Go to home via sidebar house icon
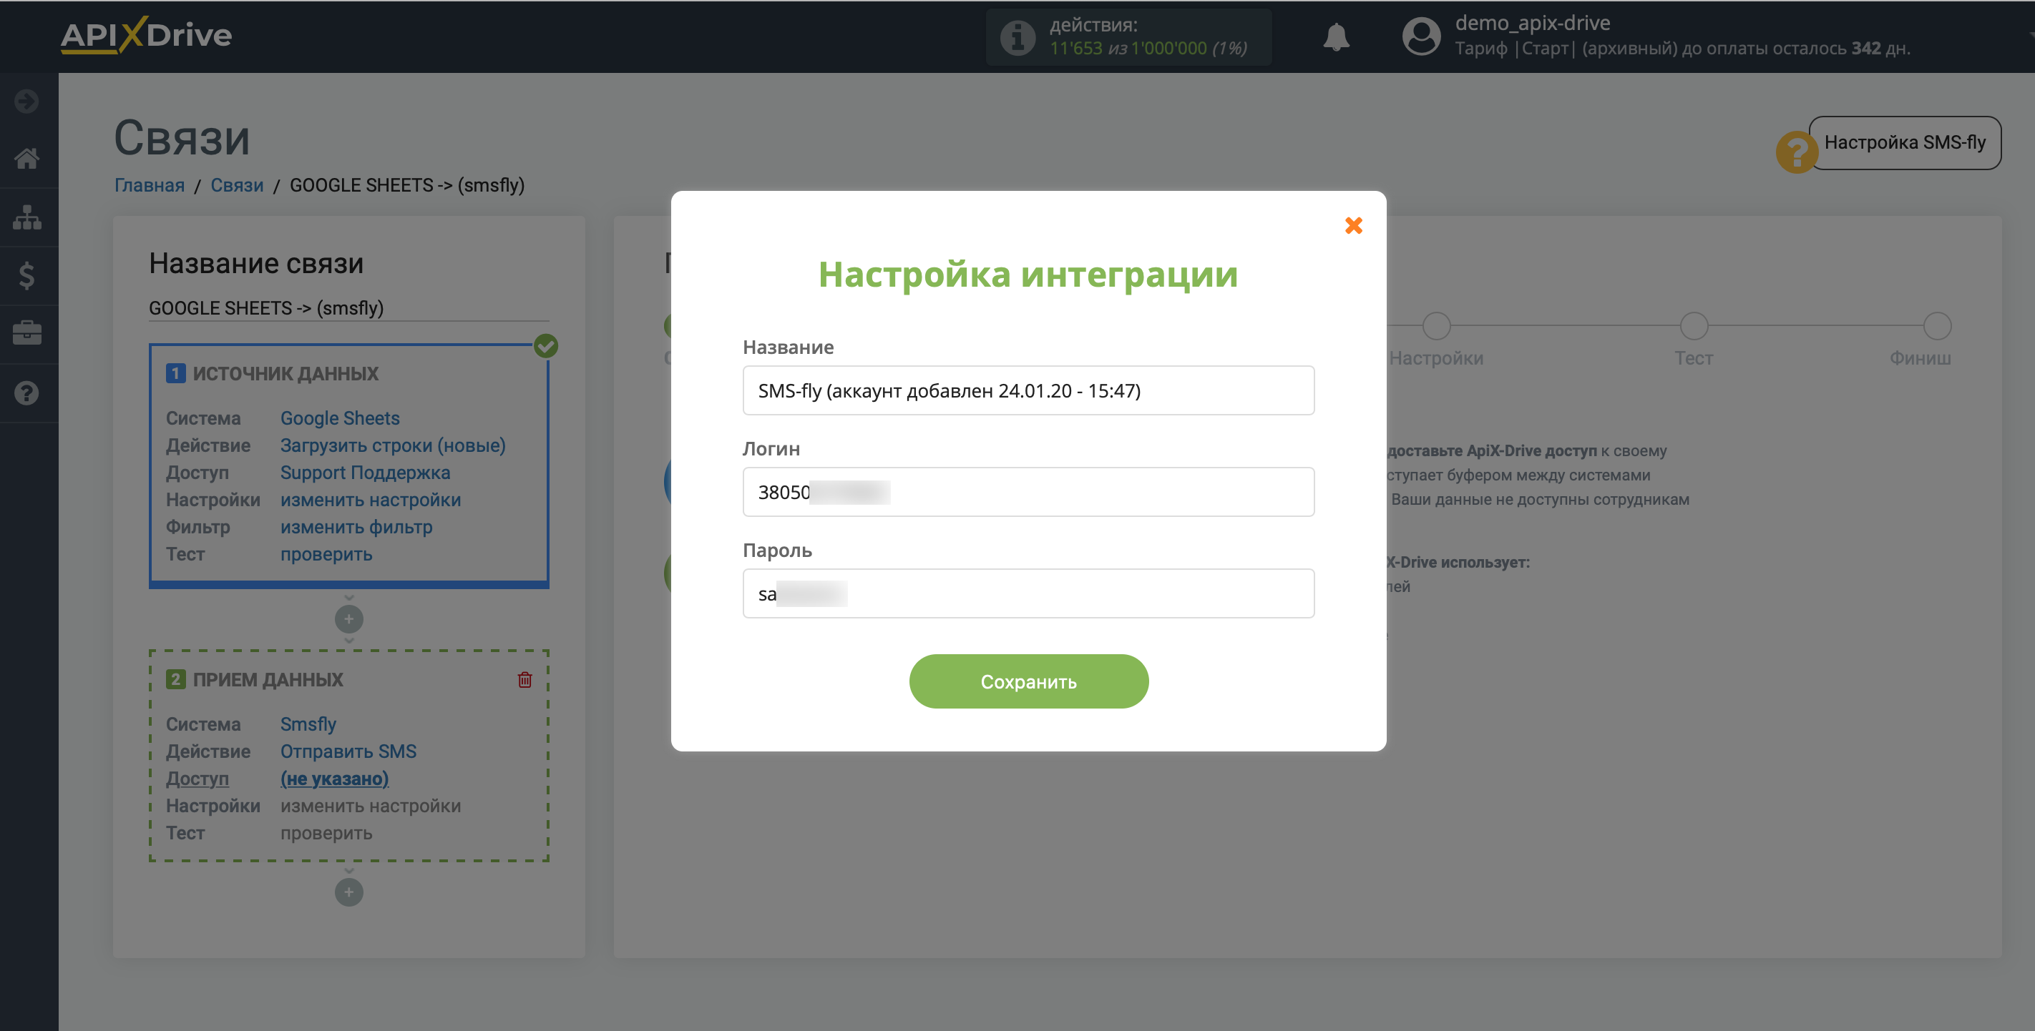This screenshot has width=2035, height=1031. (27, 159)
